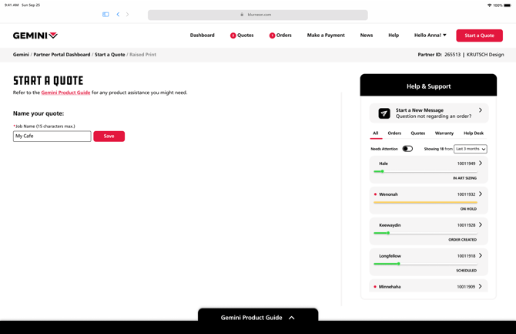Click the Orders notification badge

click(272, 35)
